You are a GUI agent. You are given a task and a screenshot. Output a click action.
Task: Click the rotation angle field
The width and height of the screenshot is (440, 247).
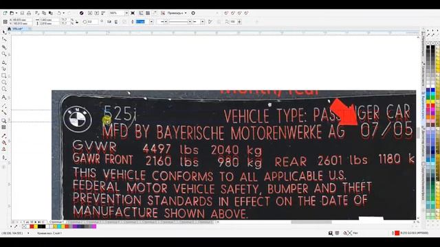point(92,21)
